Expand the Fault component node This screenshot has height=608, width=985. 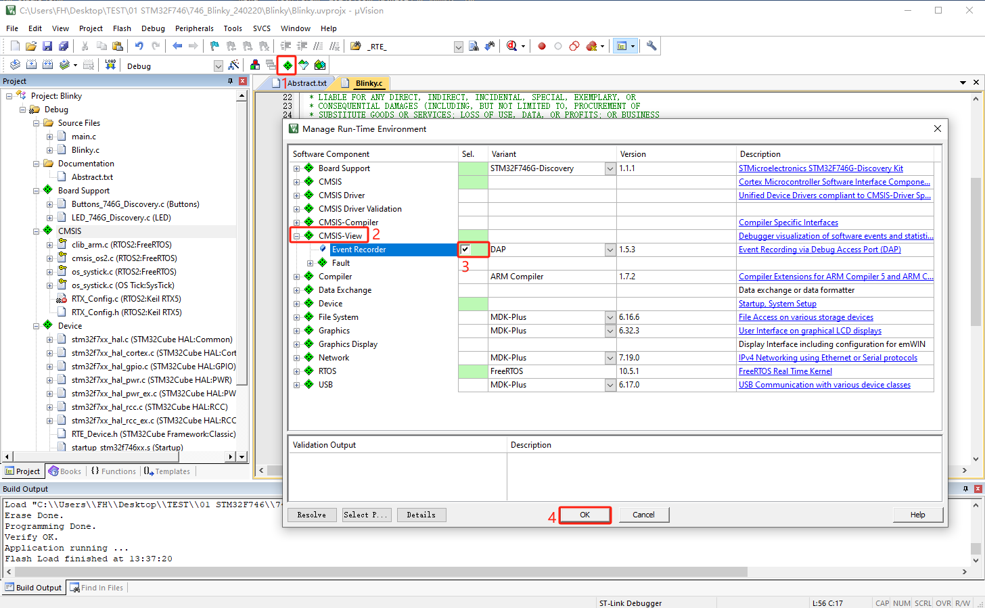coord(310,263)
